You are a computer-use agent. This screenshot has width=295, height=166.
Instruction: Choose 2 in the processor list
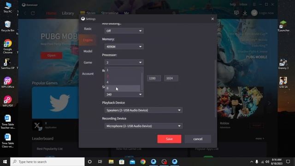[123, 76]
